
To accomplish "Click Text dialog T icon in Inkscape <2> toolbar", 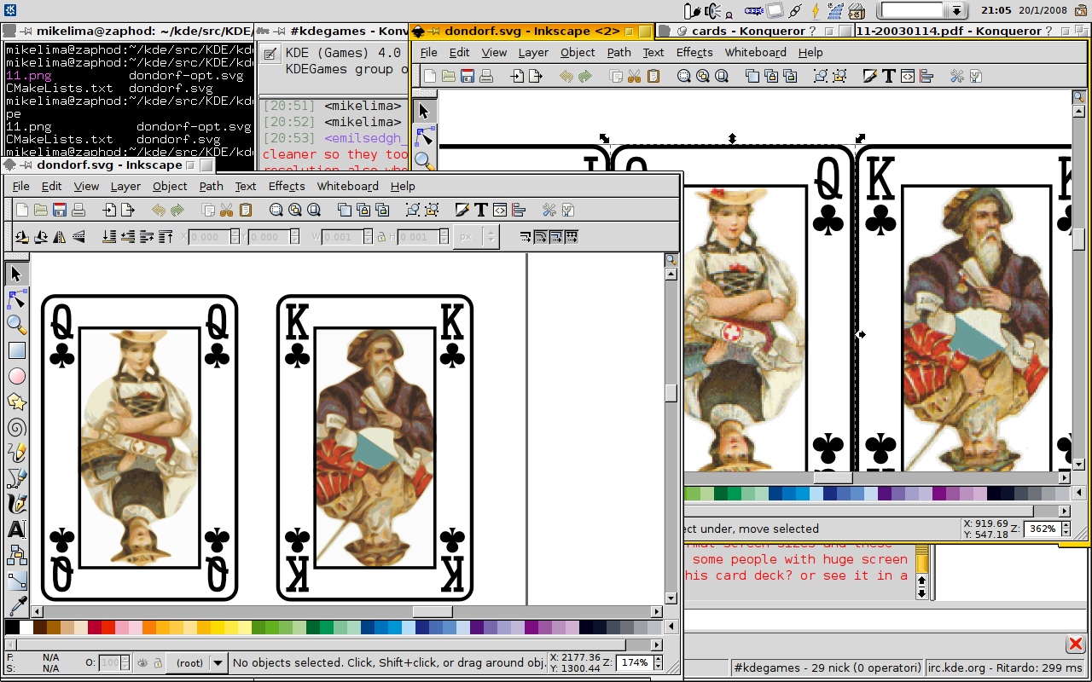I will 888,76.
